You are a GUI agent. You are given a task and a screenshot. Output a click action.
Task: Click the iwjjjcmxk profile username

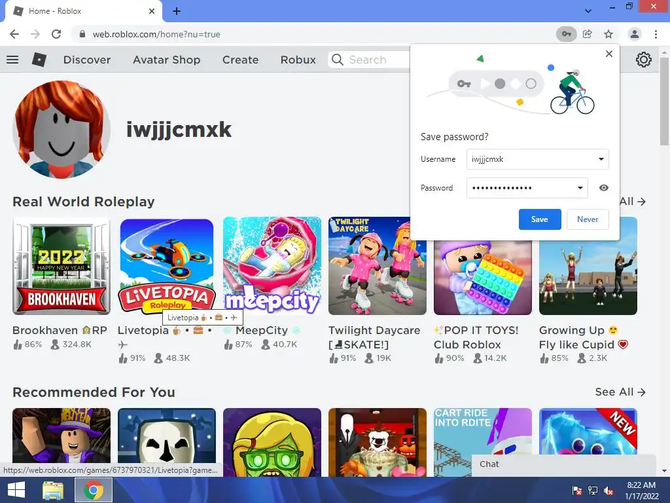click(179, 130)
